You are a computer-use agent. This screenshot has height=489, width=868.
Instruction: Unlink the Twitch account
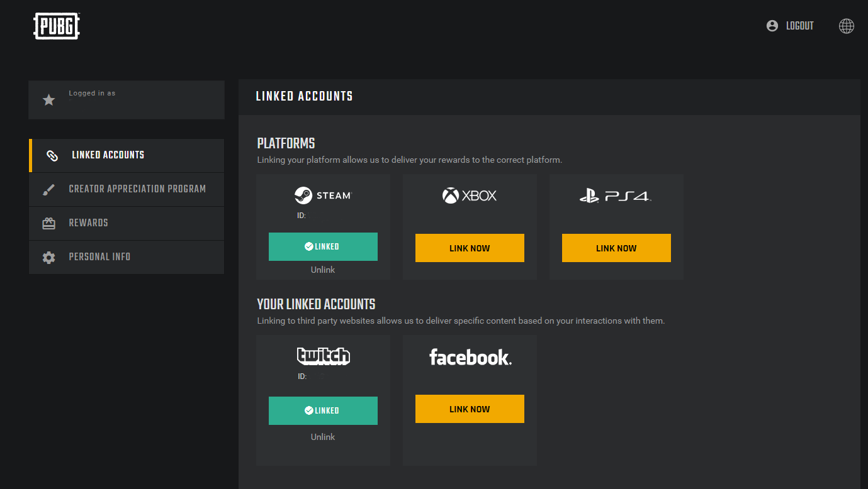tap(323, 437)
